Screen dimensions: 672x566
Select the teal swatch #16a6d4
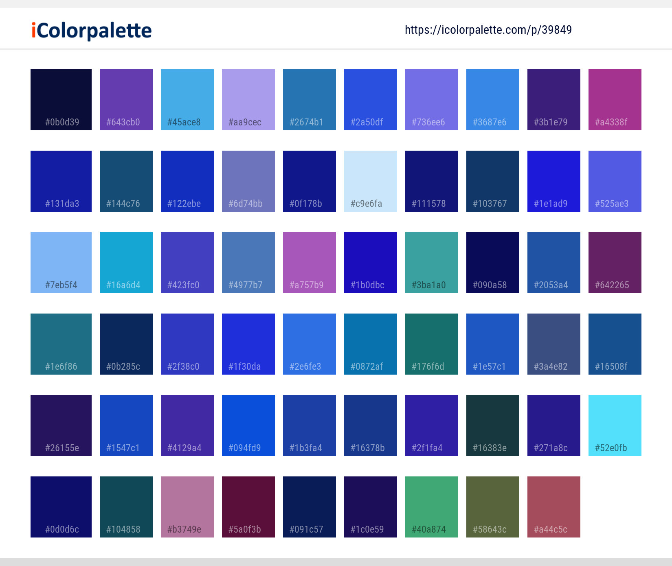126,262
